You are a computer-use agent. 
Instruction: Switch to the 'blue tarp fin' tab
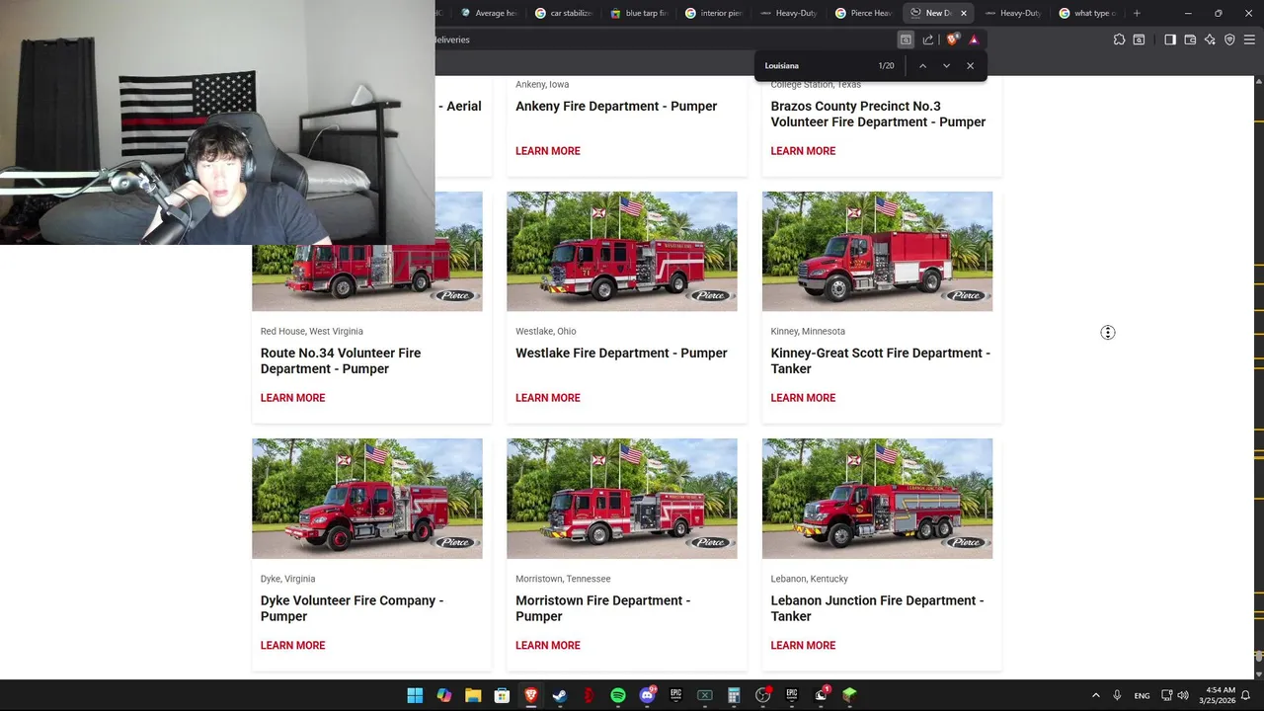click(638, 13)
